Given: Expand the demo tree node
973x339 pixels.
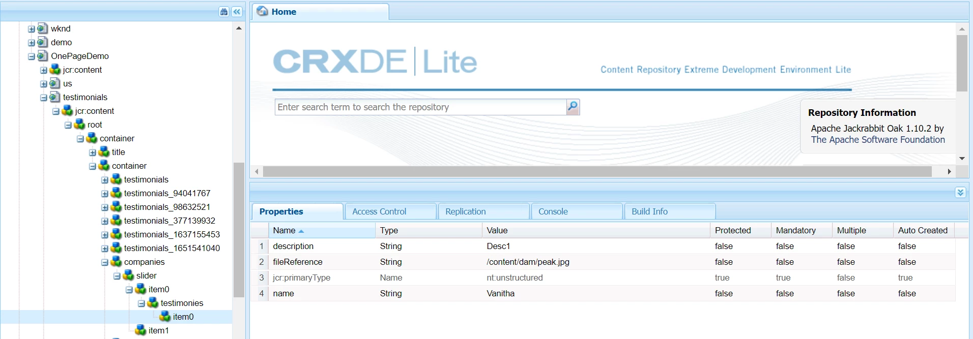Looking at the screenshot, I should 31,43.
